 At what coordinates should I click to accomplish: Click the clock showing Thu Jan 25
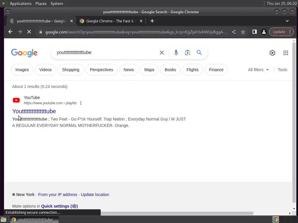(282, 3)
